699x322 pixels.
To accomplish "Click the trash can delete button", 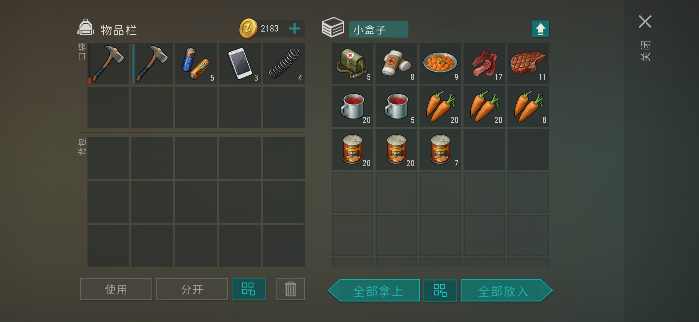I will click(x=290, y=289).
